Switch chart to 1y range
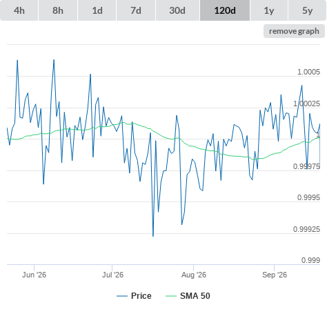327x314 pixels. [269, 10]
